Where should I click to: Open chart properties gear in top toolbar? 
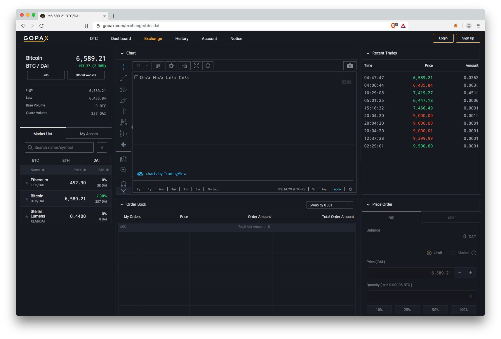point(171,66)
